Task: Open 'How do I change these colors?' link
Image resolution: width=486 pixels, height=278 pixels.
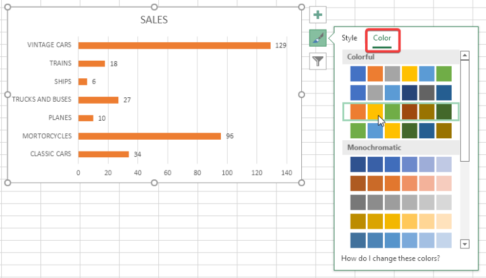Action: [390, 258]
